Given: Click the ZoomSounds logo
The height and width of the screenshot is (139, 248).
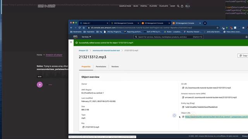Looking at the screenshot, I should (x=46, y=6).
